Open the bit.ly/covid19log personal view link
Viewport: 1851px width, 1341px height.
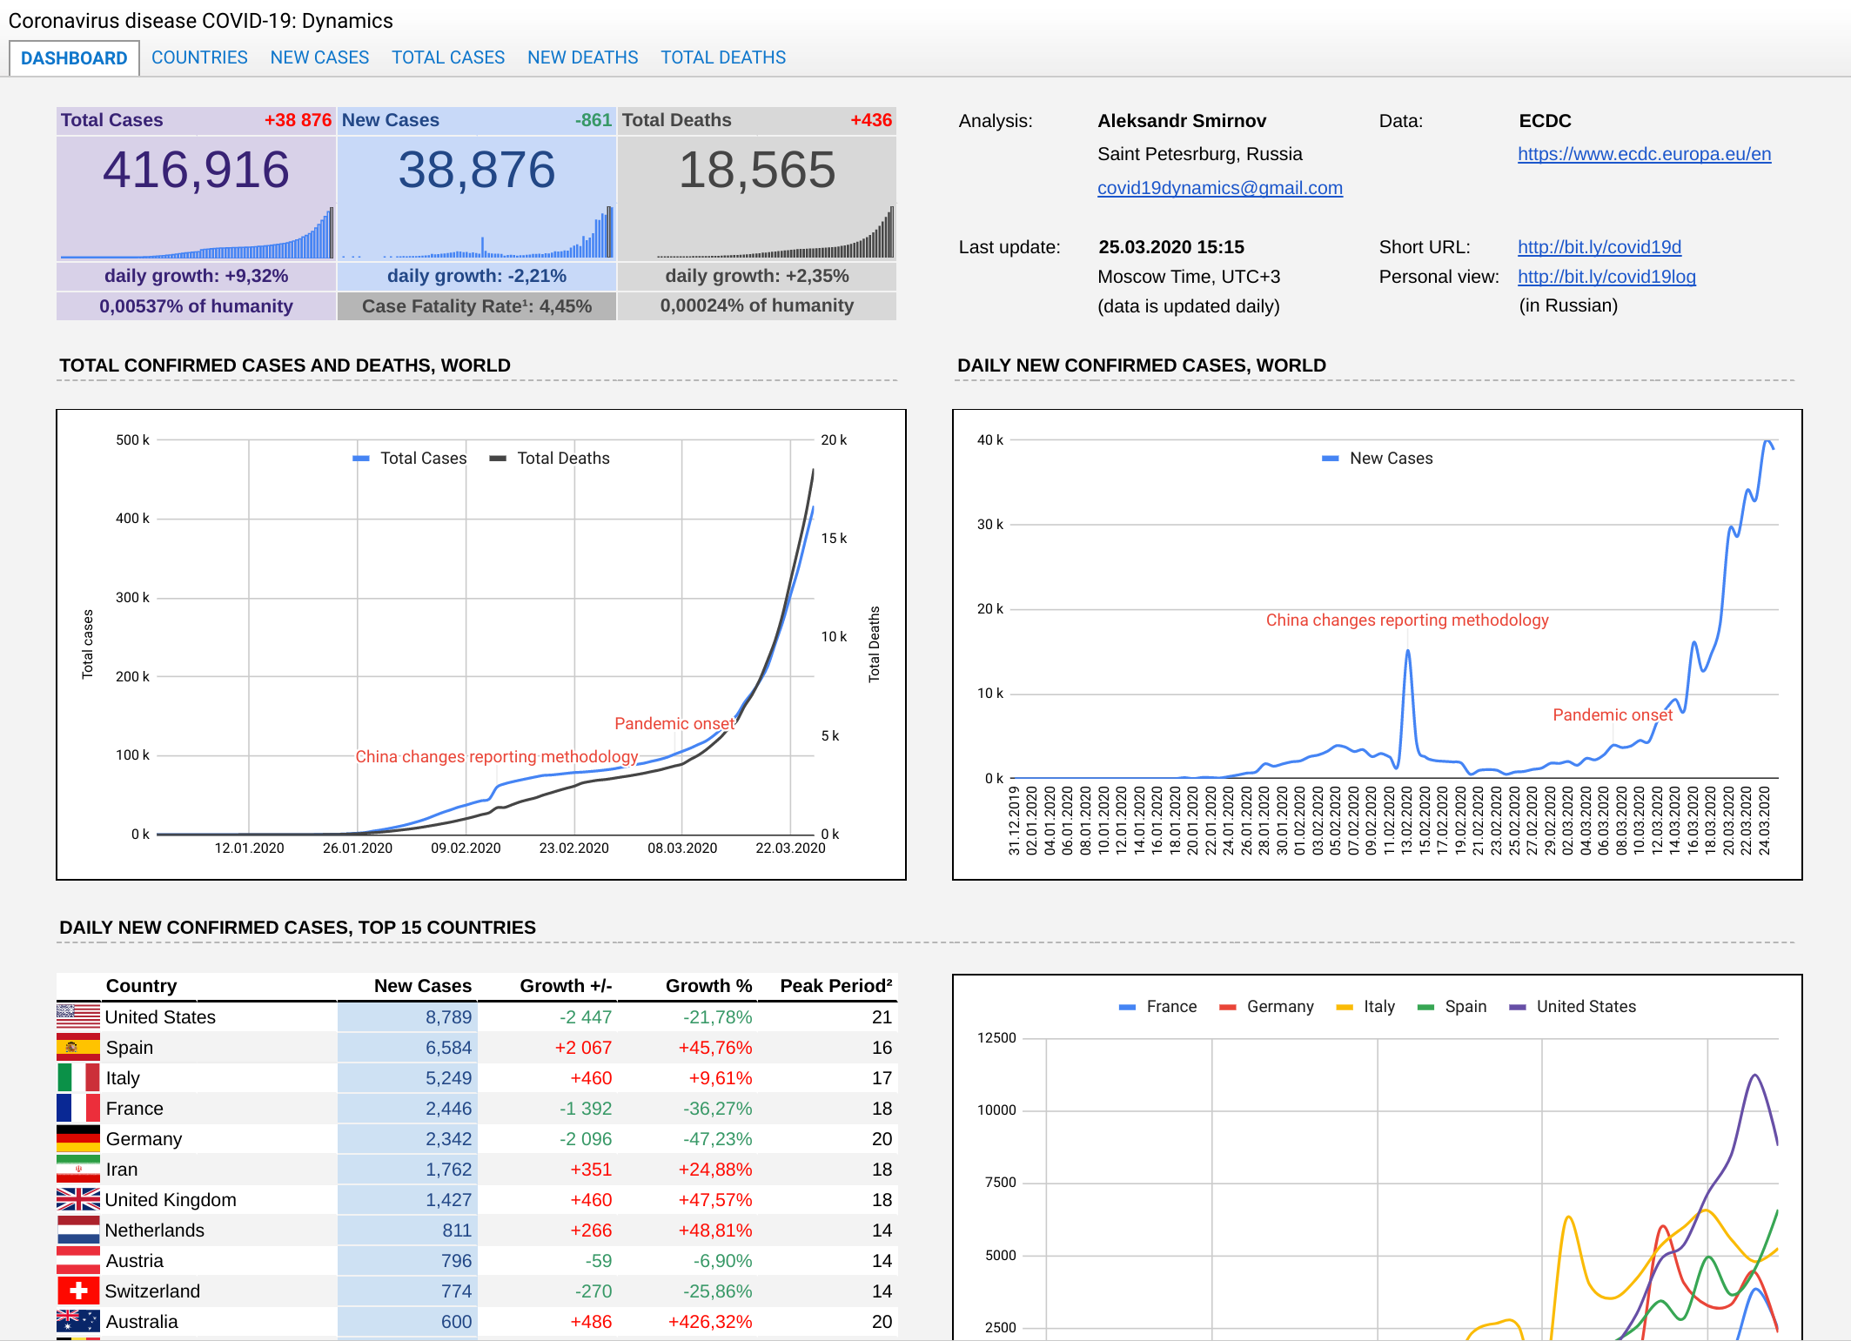click(1606, 277)
